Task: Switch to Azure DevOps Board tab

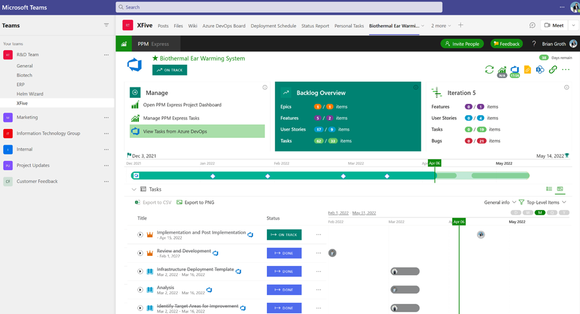Action: [x=224, y=26]
